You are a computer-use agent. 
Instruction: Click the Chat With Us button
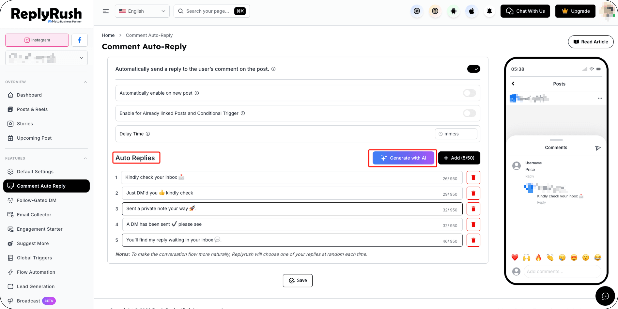pyautogui.click(x=525, y=11)
